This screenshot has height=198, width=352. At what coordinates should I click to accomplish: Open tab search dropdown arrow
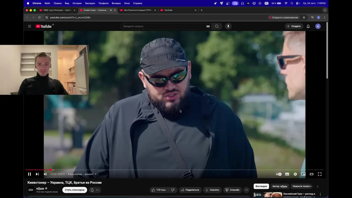pyautogui.click(x=325, y=10)
